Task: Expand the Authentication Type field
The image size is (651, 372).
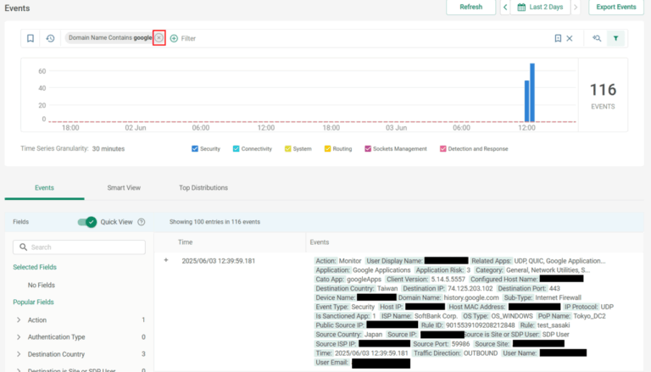Action: click(19, 337)
